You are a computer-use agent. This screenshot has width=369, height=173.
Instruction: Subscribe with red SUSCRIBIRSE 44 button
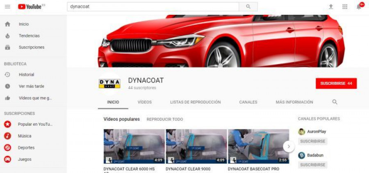point(336,83)
